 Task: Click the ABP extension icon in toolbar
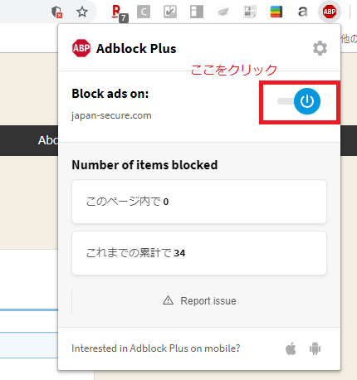coord(330,12)
